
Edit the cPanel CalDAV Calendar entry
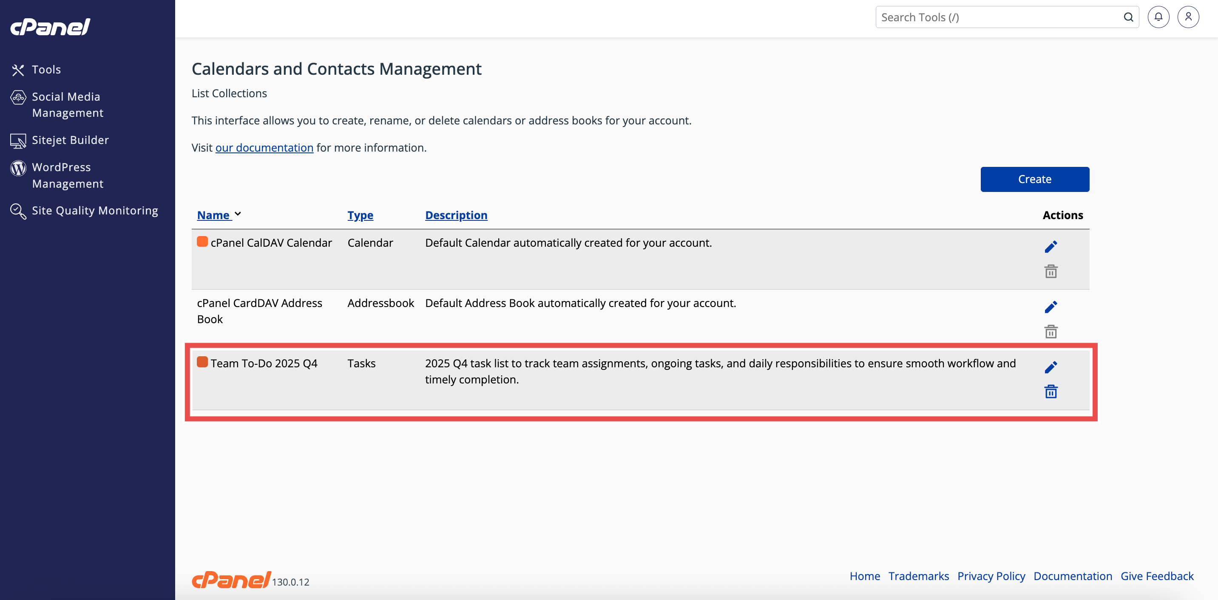[1050, 247]
